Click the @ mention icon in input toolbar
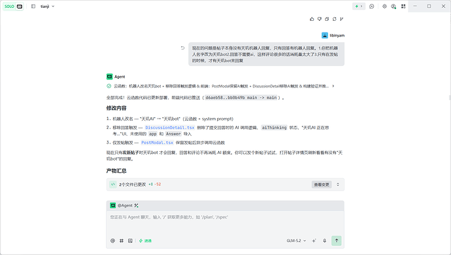 tap(112, 241)
